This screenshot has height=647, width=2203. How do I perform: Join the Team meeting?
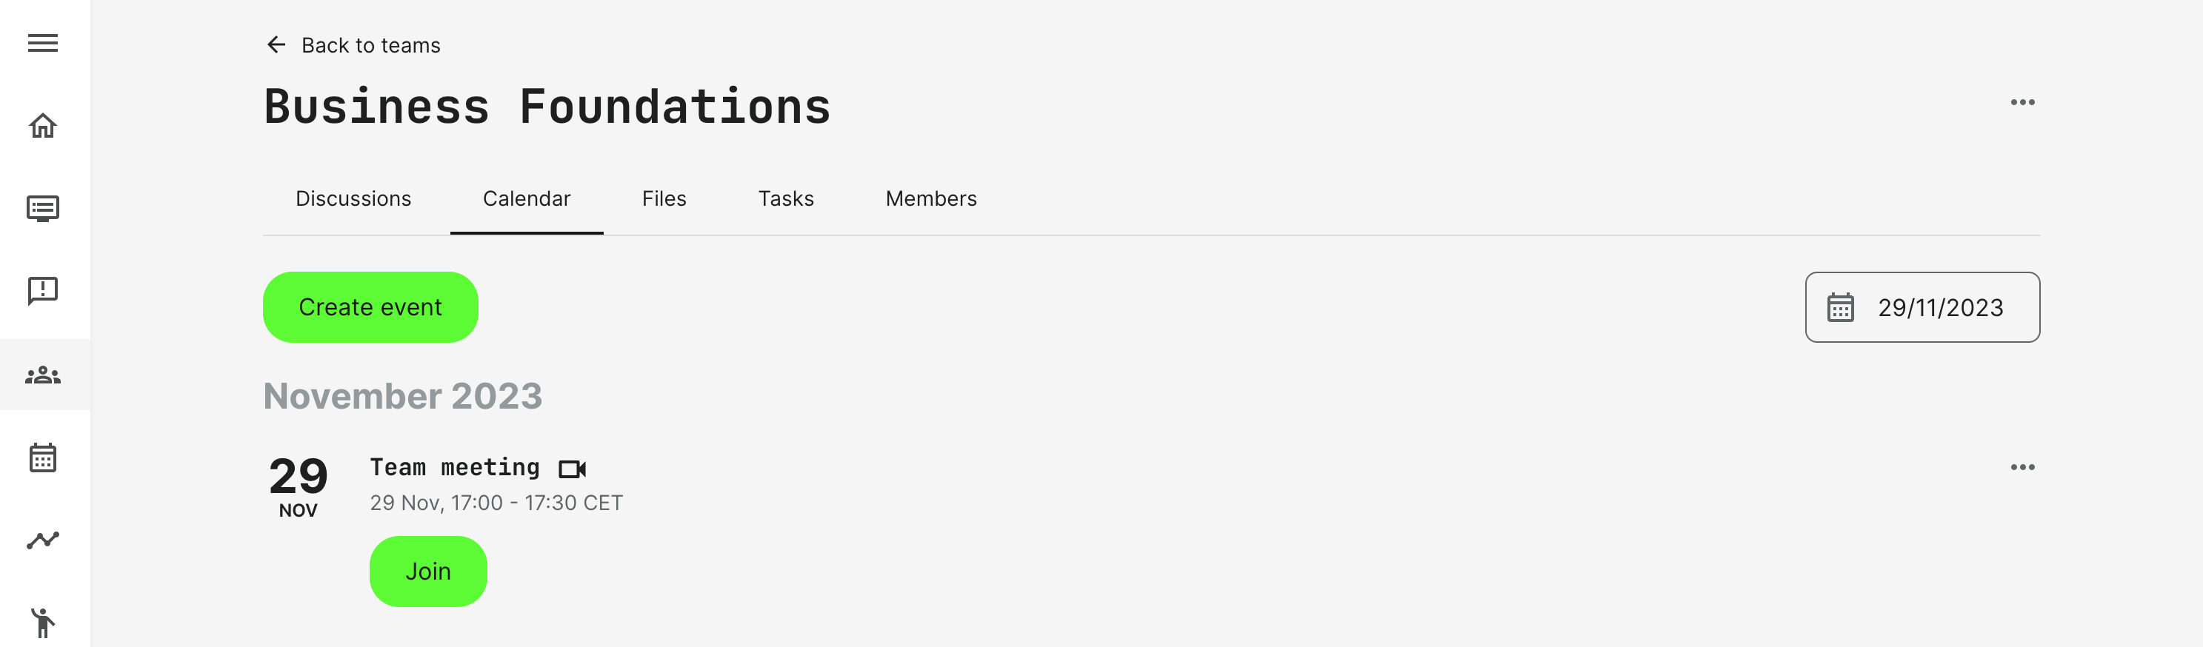point(427,571)
